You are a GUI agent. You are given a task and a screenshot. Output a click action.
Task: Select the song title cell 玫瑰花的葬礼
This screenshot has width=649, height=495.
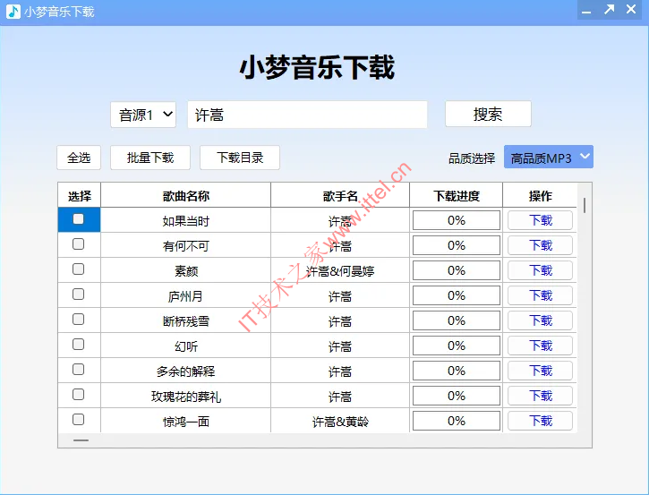pos(186,396)
